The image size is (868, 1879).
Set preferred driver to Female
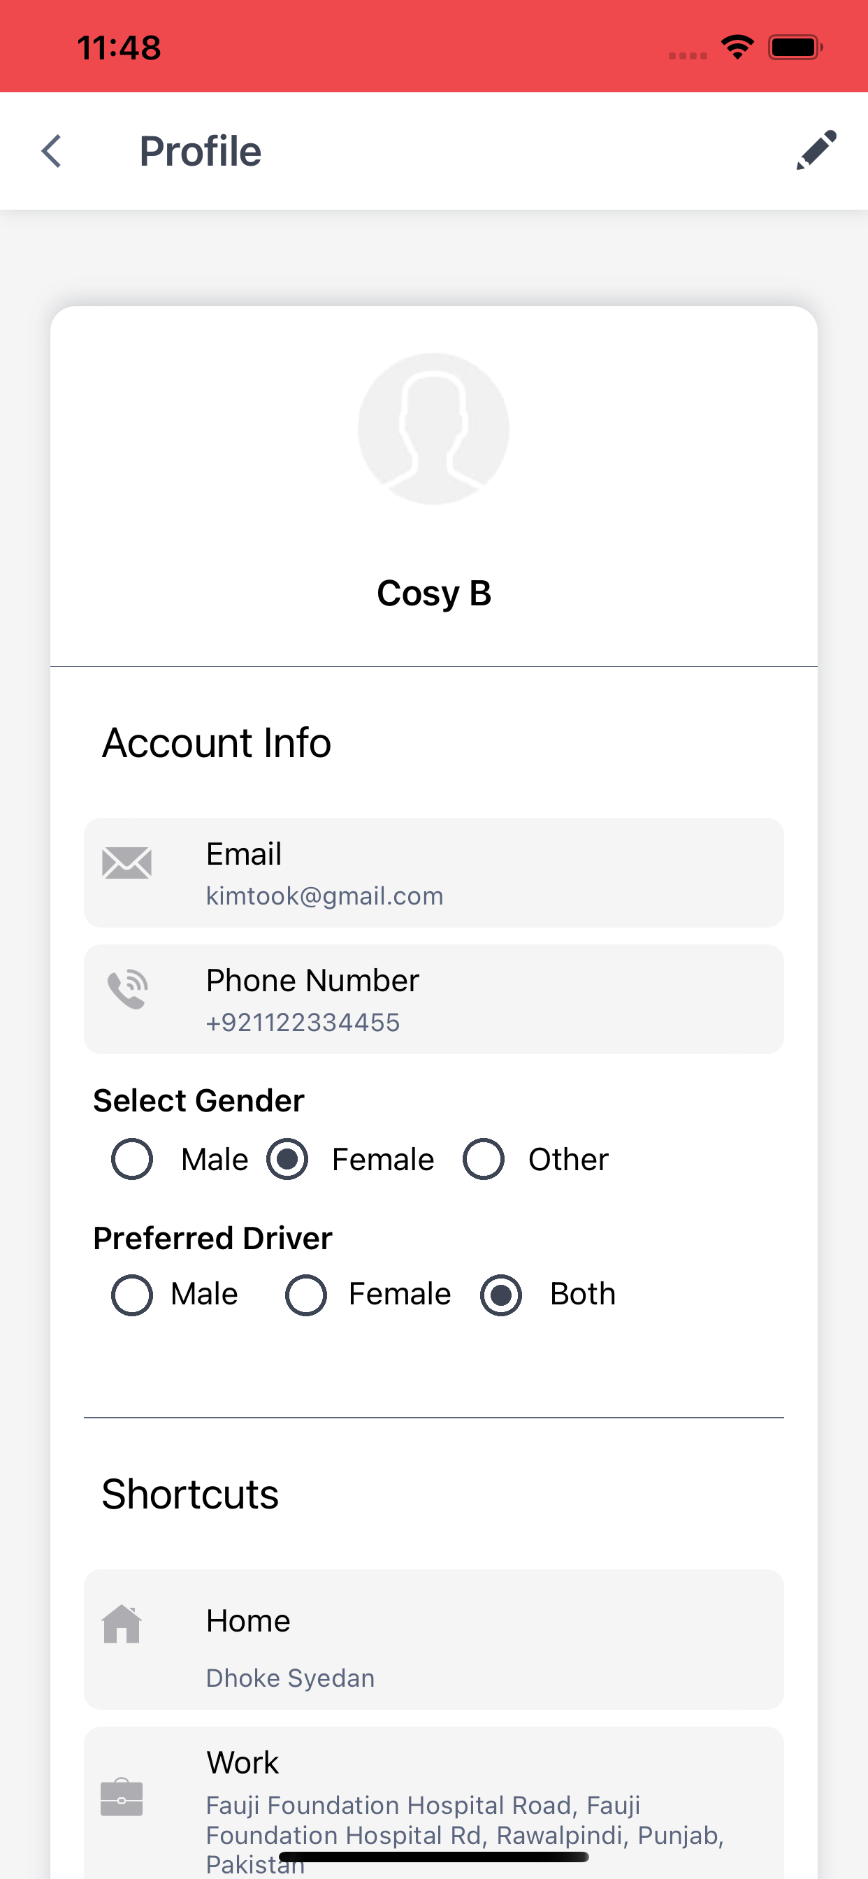pyautogui.click(x=305, y=1295)
